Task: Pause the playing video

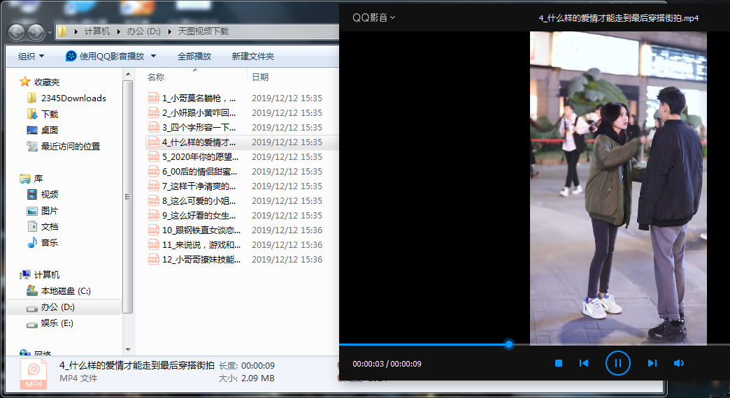Action: tap(618, 363)
